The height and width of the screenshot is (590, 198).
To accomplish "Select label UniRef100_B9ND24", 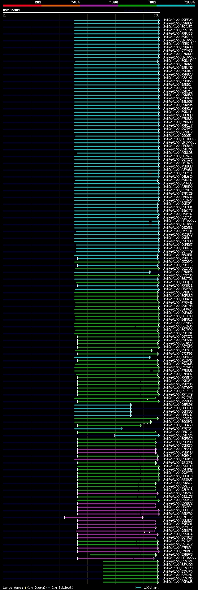I will 178,85.
